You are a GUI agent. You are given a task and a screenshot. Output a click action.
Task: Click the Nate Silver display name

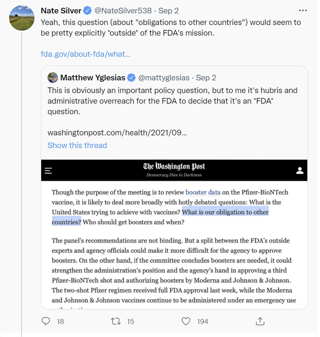click(x=61, y=11)
